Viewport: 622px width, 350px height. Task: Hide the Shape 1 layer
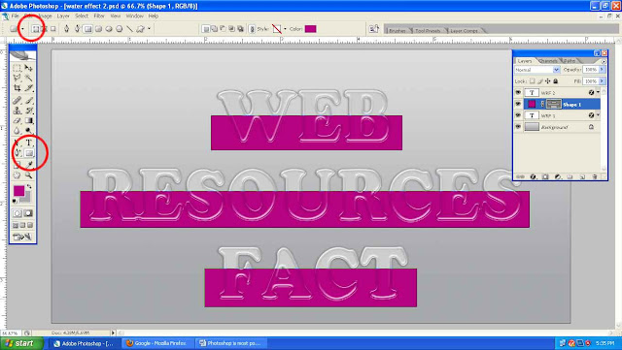point(518,104)
